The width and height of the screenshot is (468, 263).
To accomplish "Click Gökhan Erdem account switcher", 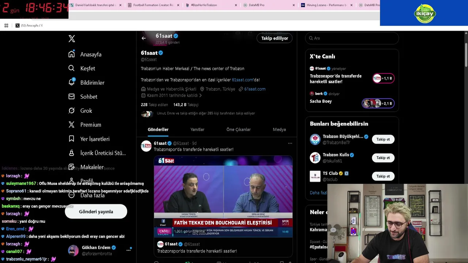I will (99, 250).
